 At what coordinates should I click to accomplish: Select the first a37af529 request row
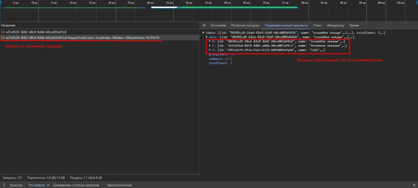tap(99, 32)
